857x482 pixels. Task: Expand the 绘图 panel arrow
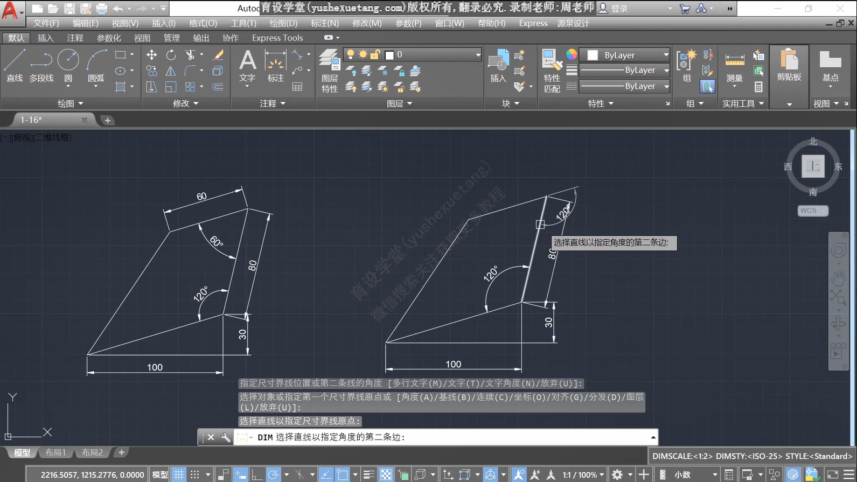(x=81, y=103)
